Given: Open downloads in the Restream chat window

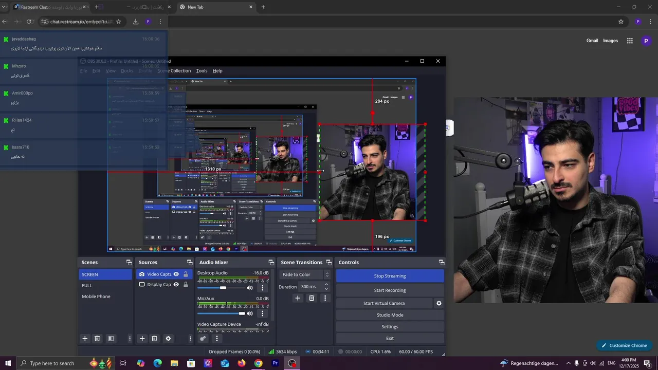Looking at the screenshot, I should click(136, 22).
